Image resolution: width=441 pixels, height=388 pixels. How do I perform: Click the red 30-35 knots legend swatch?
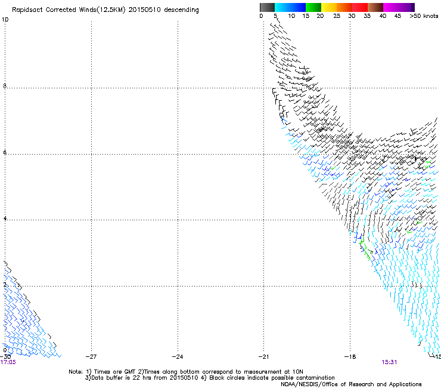[360, 7]
